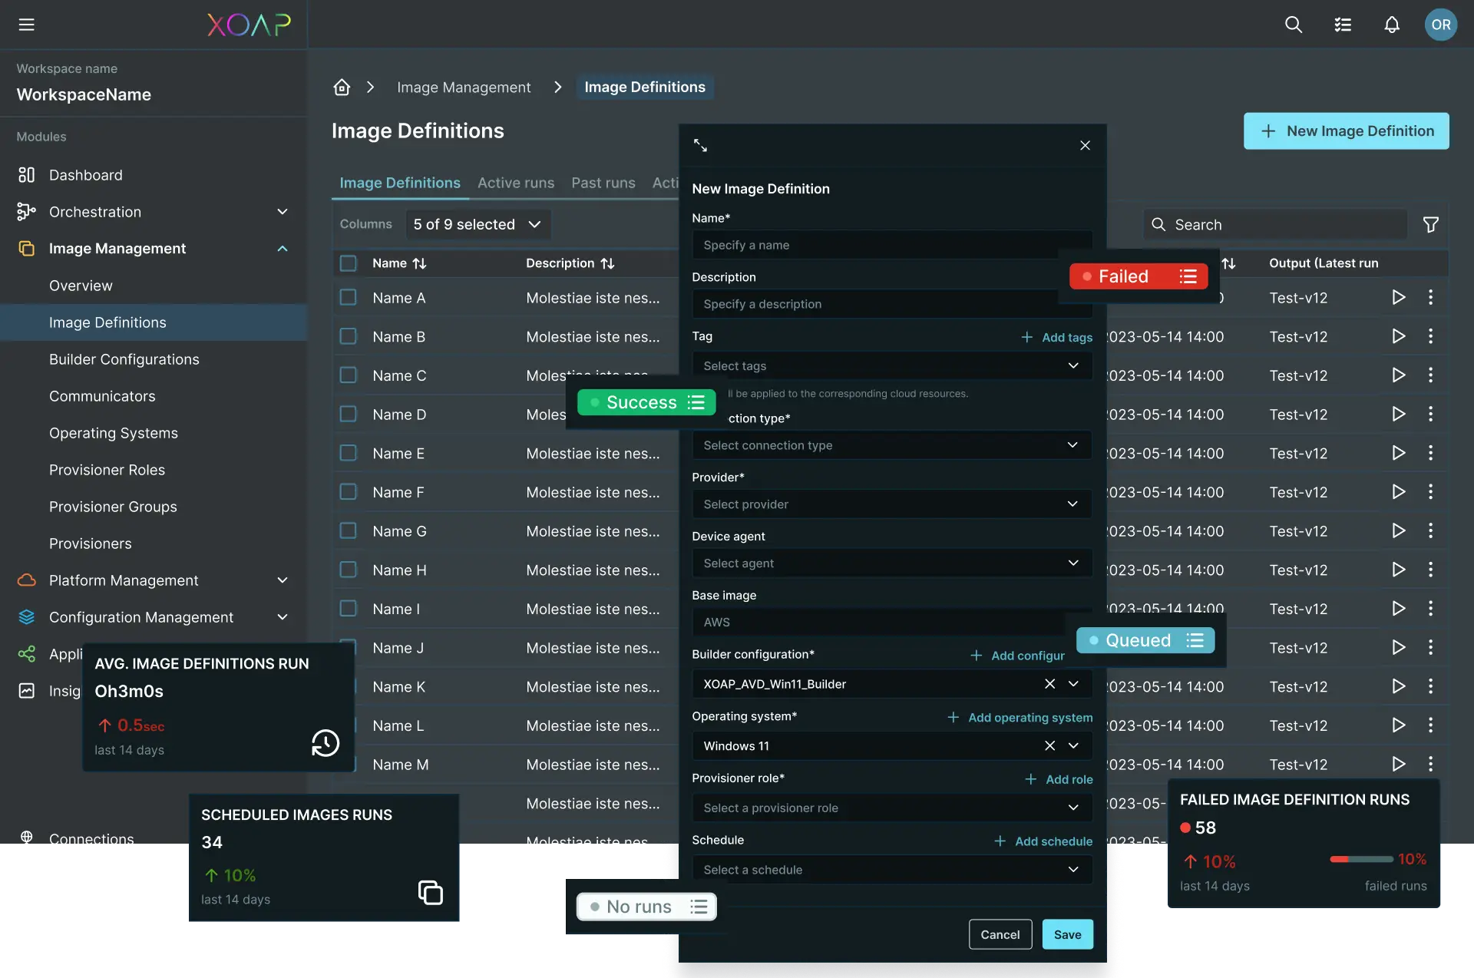Click the Cancel button
This screenshot has width=1474, height=978.
tap(1000, 934)
